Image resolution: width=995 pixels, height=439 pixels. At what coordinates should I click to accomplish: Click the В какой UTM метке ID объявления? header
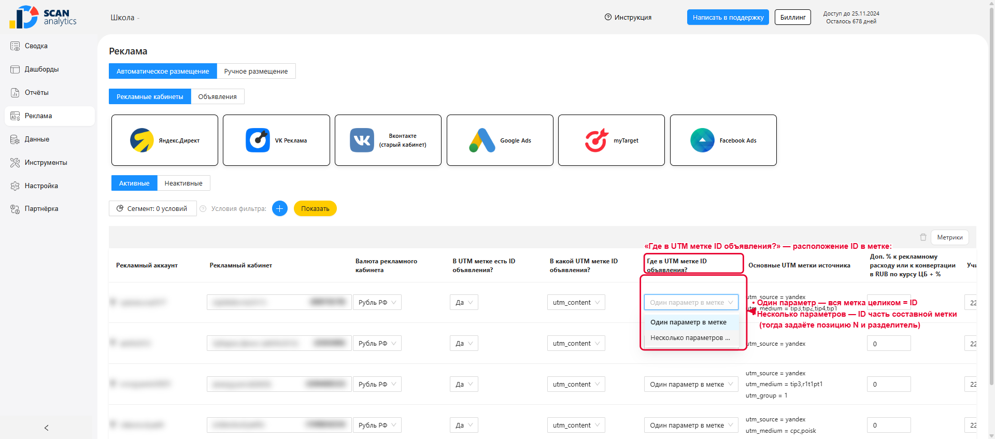(584, 265)
